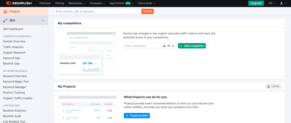Click the Limits button
Viewport: 291px width, 123px height.
(x=273, y=86)
